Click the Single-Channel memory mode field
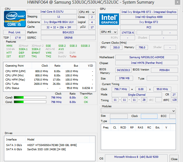The height and width of the screenshot is (162, 183). (x=137, y=95)
